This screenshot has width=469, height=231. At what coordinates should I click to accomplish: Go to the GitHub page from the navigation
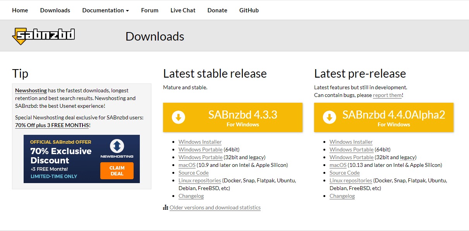click(249, 10)
